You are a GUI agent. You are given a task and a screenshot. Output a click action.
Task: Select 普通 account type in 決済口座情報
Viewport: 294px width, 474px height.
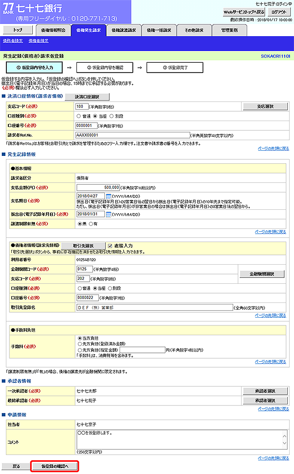78,116
